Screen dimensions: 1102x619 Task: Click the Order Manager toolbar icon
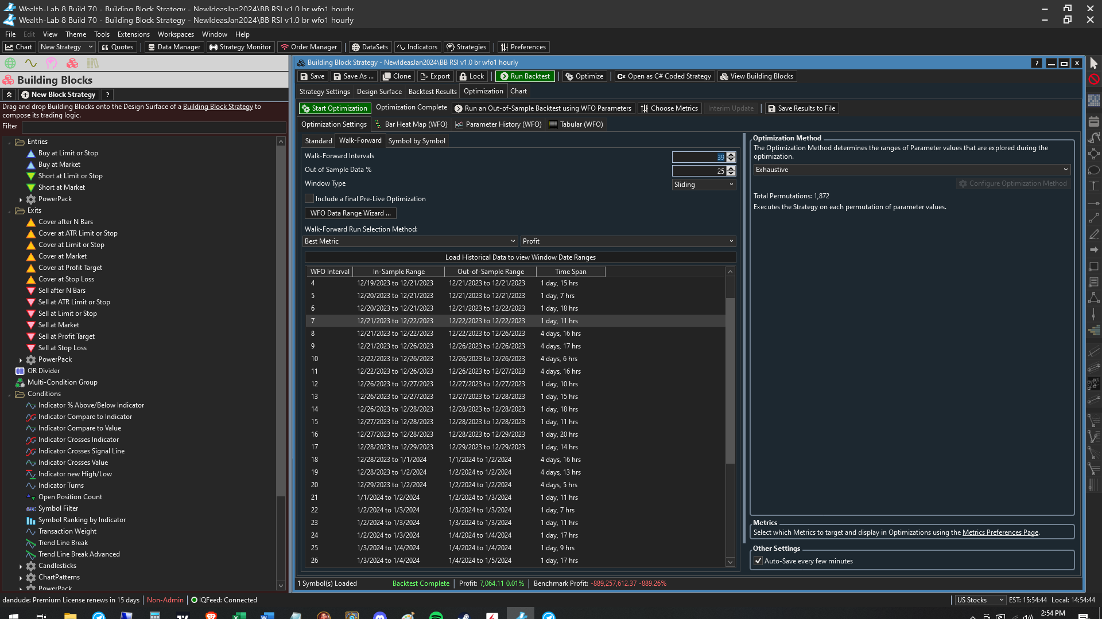(285, 47)
